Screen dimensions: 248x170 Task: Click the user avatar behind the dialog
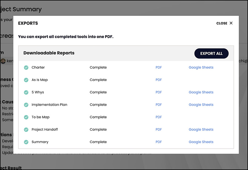click(3, 61)
